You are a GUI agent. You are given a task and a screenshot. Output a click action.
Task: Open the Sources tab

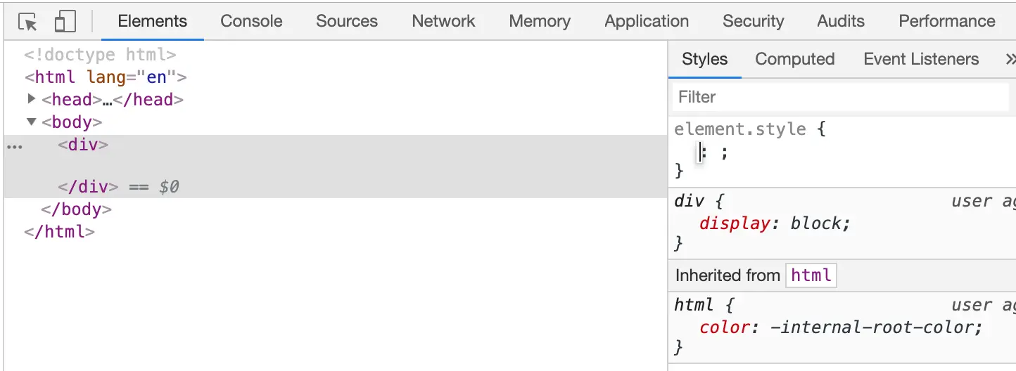(x=346, y=21)
